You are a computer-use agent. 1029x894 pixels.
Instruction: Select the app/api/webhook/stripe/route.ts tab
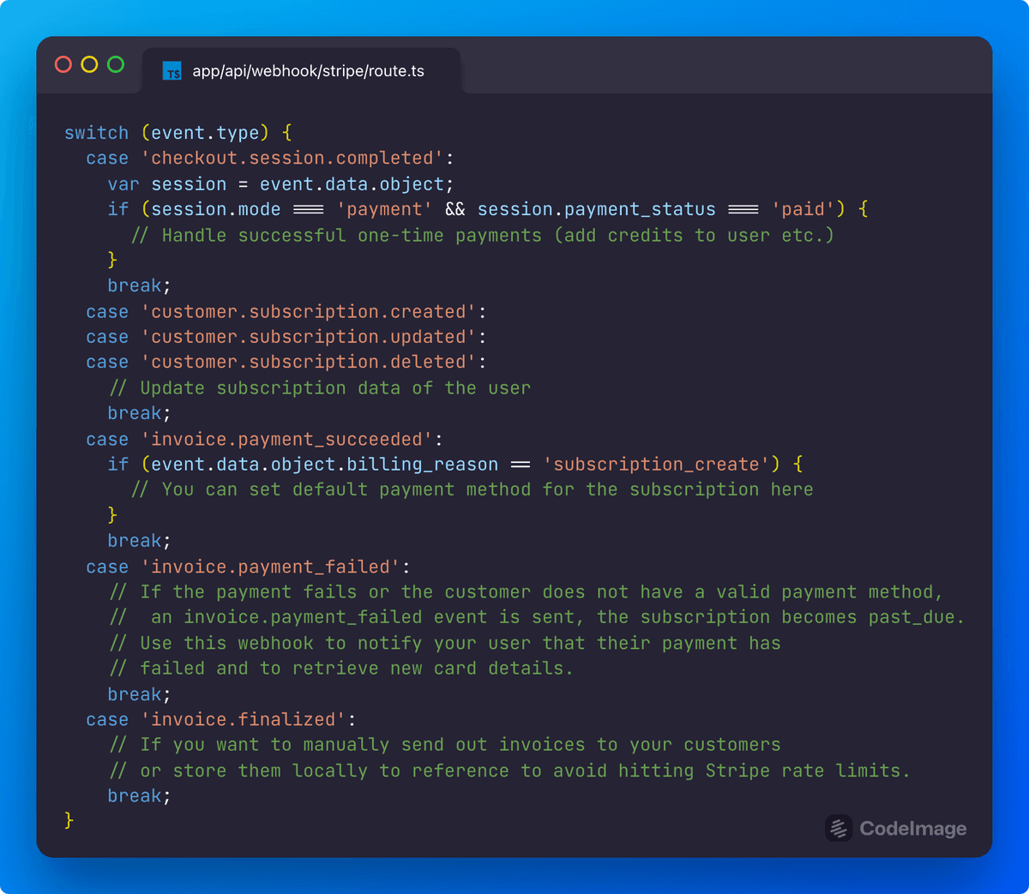pos(302,71)
